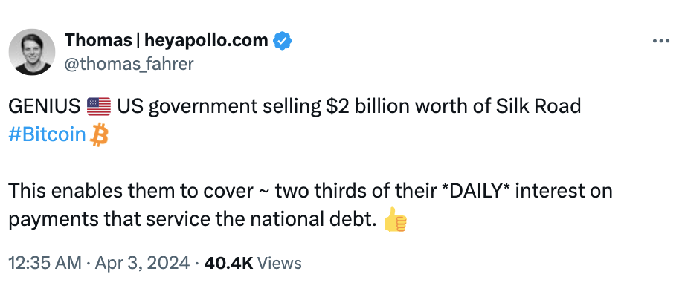685x283 pixels.
Task: Click the Views label
Action: pyautogui.click(x=279, y=264)
